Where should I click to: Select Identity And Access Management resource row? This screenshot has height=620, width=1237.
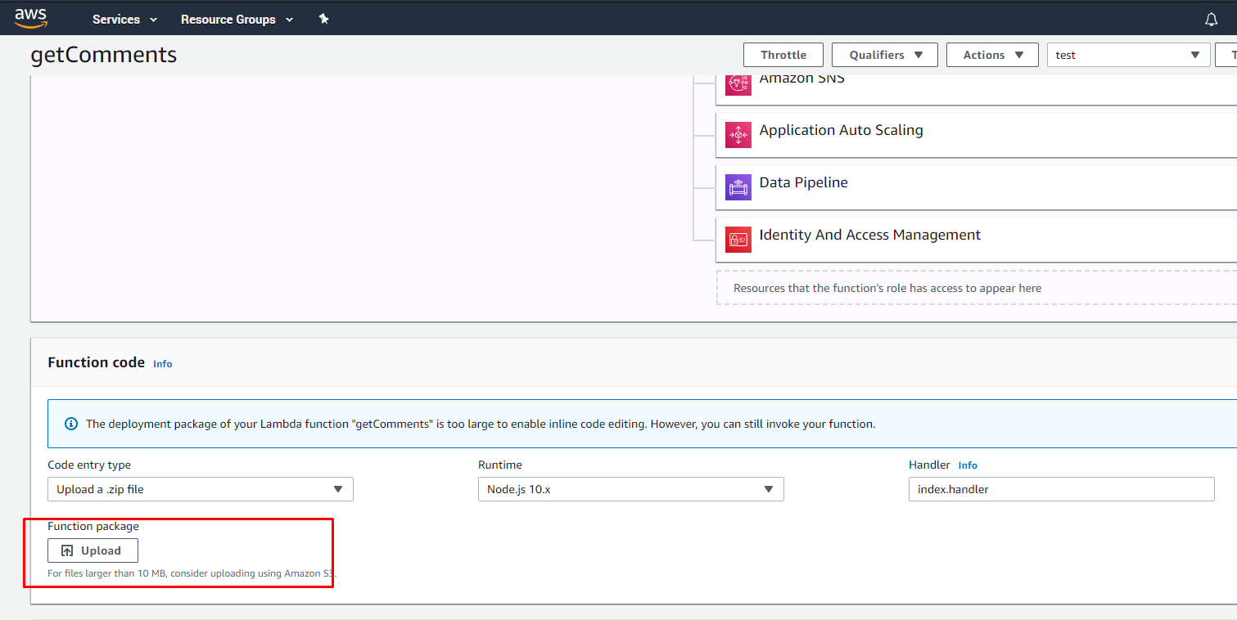click(976, 240)
